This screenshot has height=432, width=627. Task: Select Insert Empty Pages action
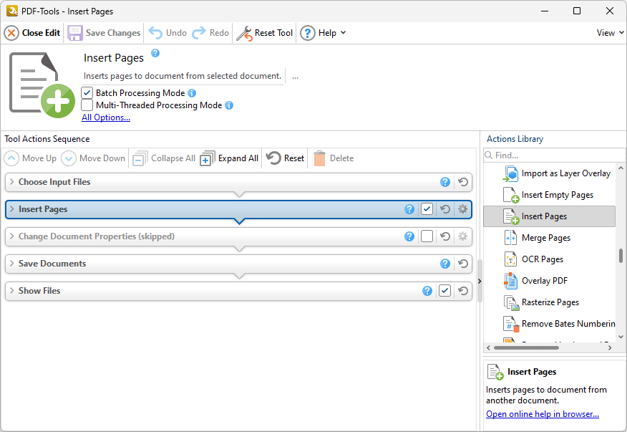[550, 195]
